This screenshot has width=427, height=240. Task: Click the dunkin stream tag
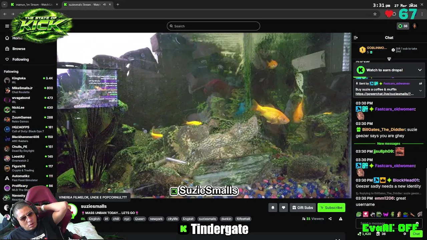(x=226, y=219)
